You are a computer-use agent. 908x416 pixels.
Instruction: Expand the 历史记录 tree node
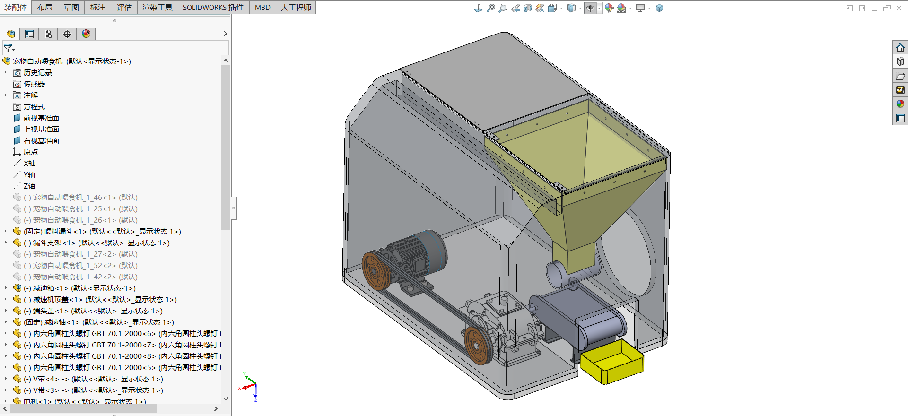(6, 72)
